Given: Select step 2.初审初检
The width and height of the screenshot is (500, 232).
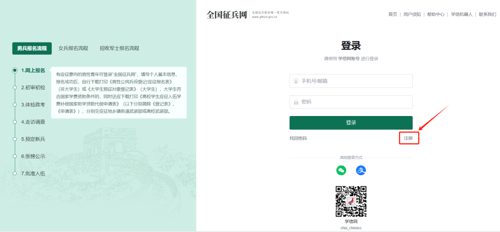Looking at the screenshot, I should tap(33, 87).
